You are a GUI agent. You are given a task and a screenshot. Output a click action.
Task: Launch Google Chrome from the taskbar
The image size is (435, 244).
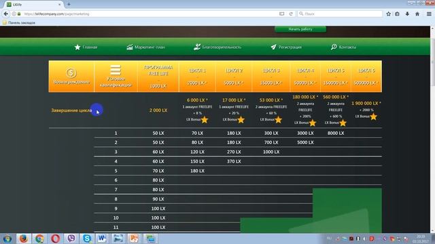39,239
